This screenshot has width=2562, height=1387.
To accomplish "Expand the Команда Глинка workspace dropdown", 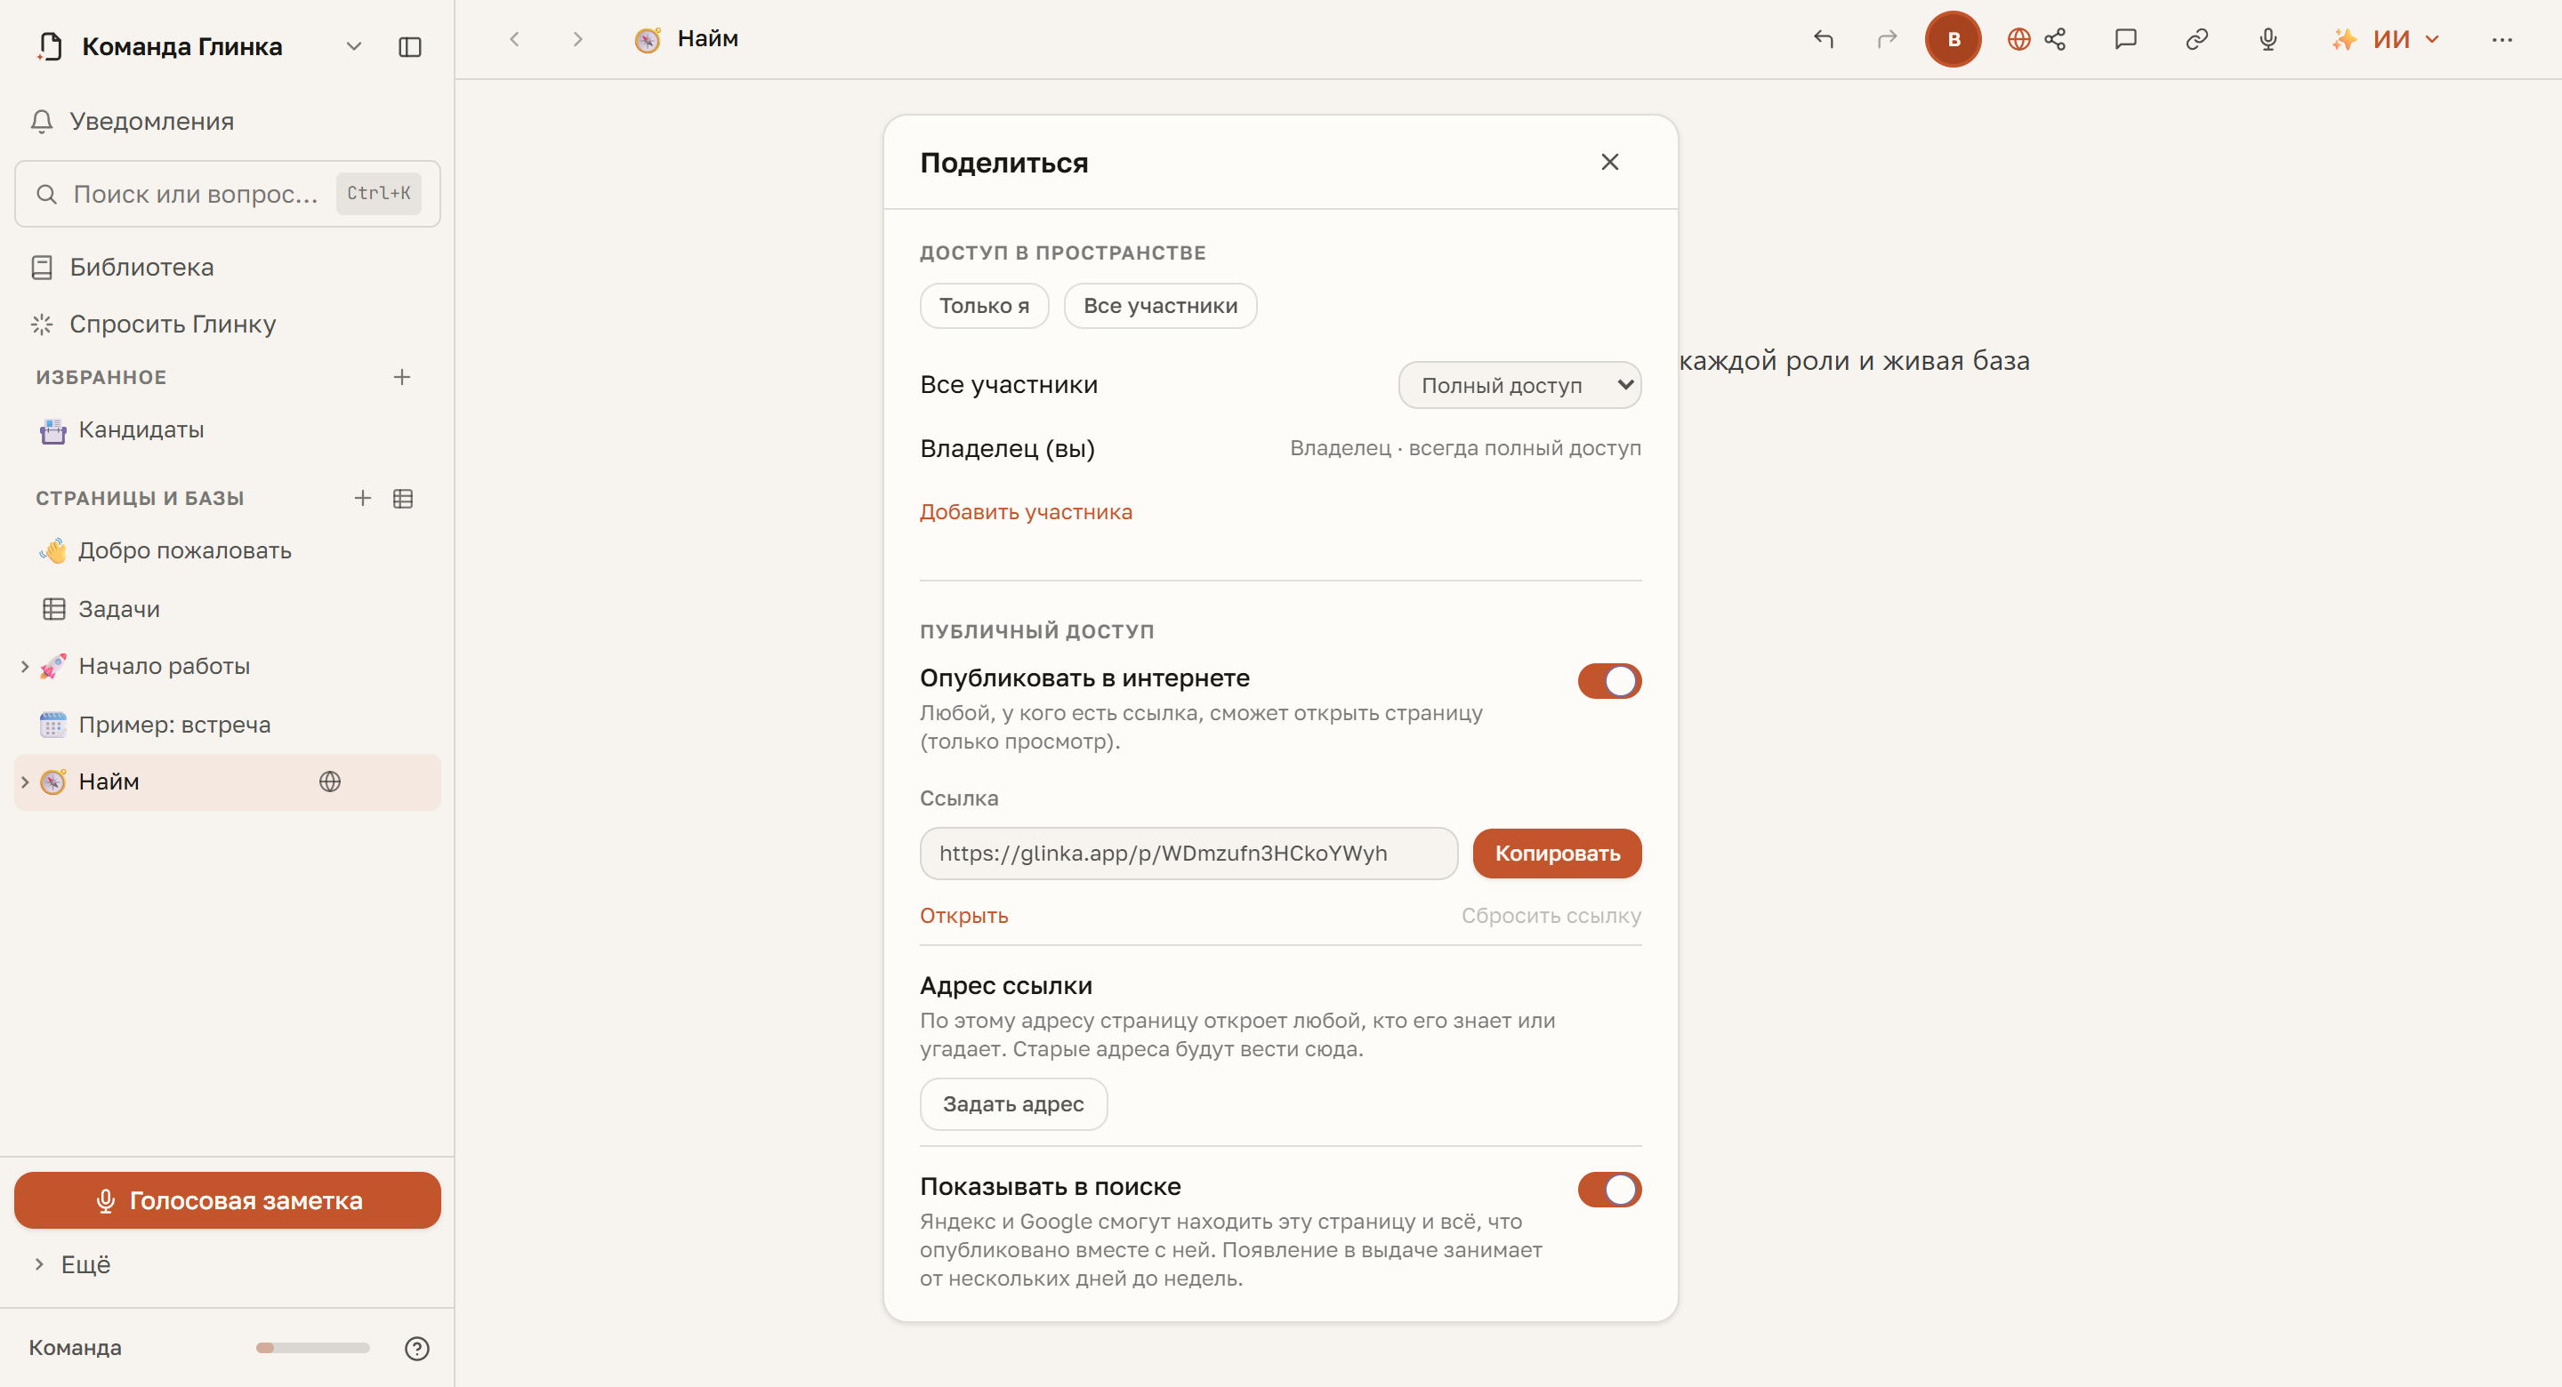I will pos(354,47).
